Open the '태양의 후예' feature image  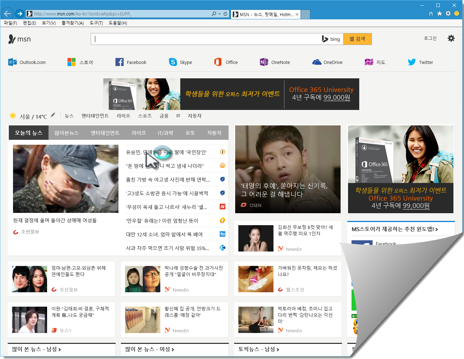288,169
